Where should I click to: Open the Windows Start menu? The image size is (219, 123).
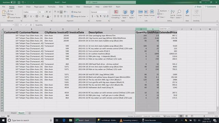point(3,120)
